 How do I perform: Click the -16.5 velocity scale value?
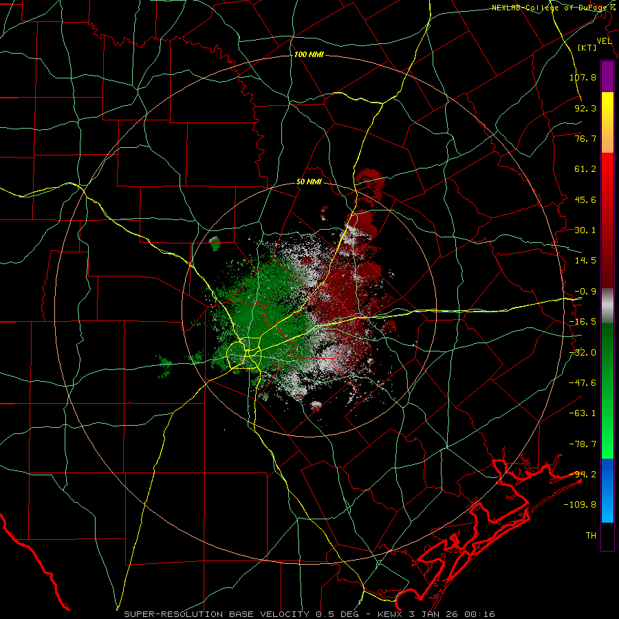click(x=583, y=322)
